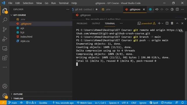This screenshot has height=105, width=187.
Task: Maximize the panel with the up chevron
Action: tap(177, 23)
